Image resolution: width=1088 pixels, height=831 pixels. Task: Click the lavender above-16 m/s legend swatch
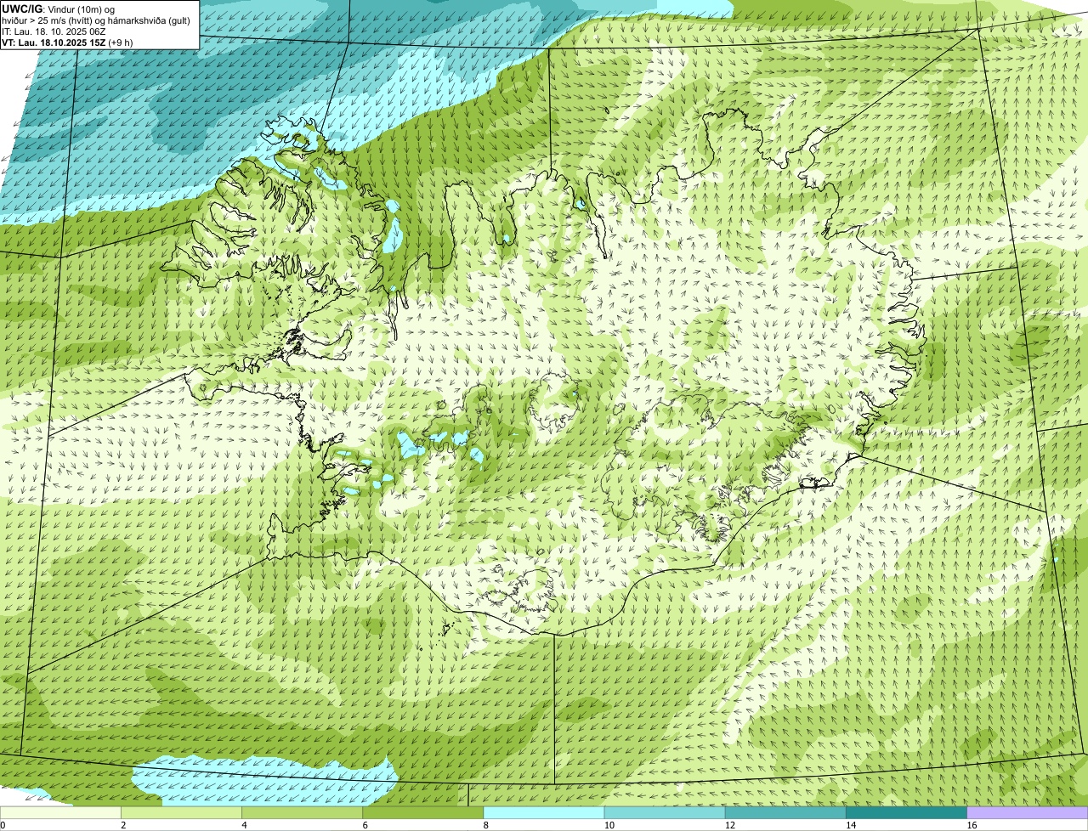coord(1028,812)
